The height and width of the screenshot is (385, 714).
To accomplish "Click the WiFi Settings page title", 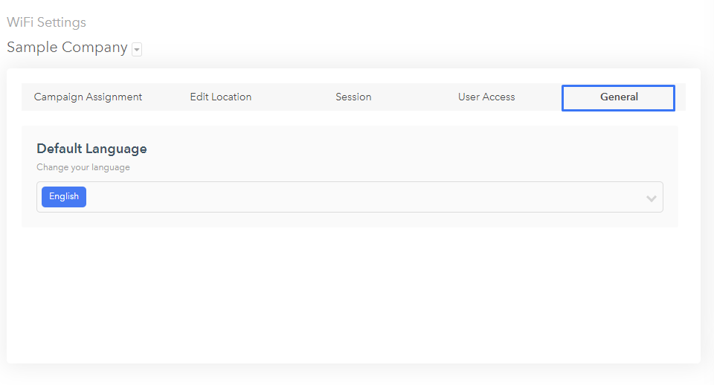I will (x=46, y=22).
